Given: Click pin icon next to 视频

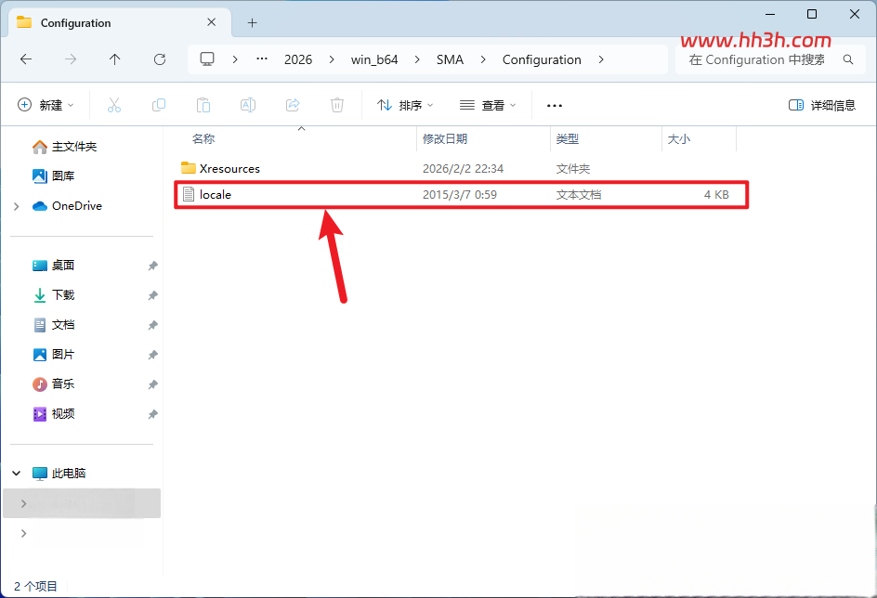Looking at the screenshot, I should [152, 414].
